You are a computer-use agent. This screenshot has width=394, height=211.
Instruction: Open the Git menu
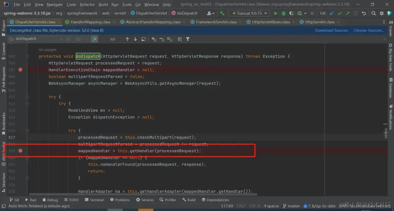pyautogui.click(x=138, y=5)
